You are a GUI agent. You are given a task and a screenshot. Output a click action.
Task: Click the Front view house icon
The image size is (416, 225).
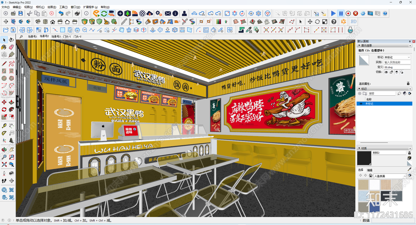coord(53,22)
